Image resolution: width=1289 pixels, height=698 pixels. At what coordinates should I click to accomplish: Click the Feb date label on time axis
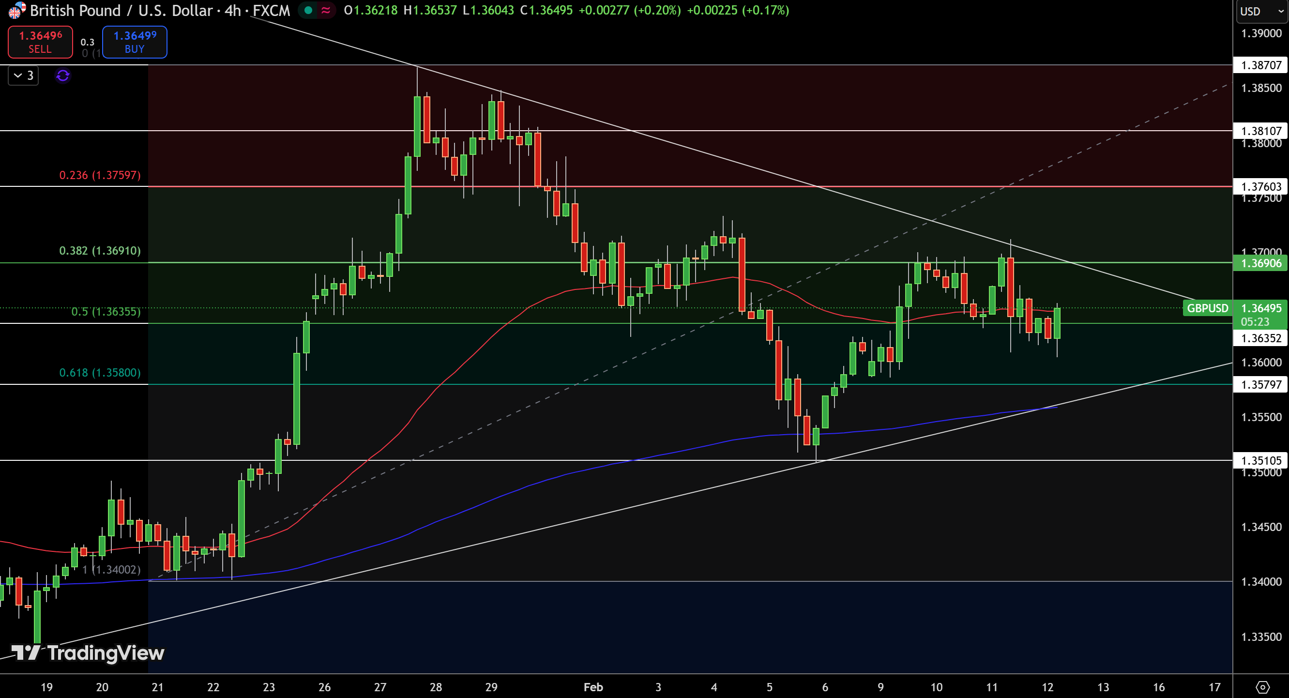pyautogui.click(x=593, y=687)
